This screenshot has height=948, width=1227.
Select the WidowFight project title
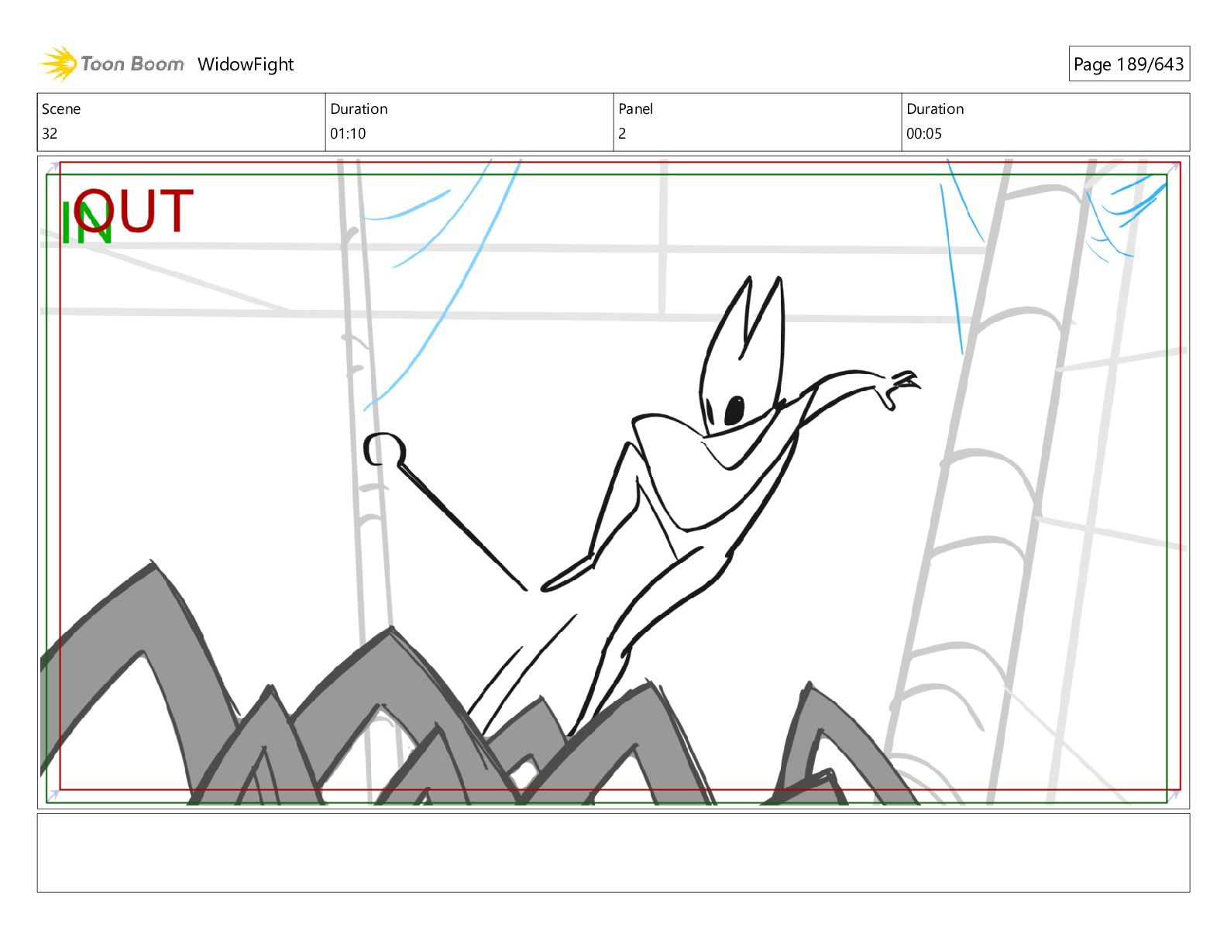pos(246,64)
